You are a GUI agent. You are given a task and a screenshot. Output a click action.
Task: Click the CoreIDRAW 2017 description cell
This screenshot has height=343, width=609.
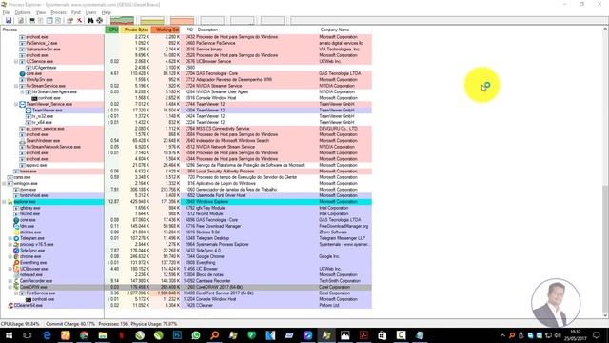[x=220, y=287]
